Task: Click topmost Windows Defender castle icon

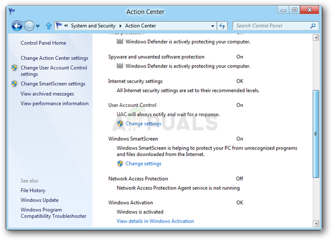Action: [x=120, y=41]
